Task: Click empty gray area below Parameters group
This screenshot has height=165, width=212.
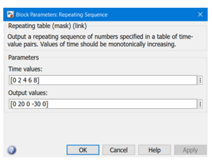Action: [x=106, y=128]
